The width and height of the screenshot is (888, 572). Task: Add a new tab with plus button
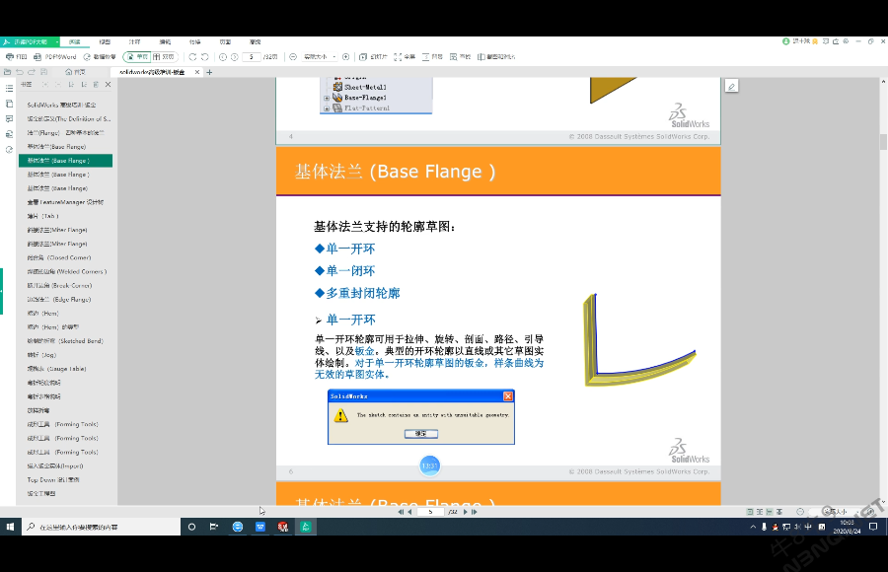click(209, 72)
